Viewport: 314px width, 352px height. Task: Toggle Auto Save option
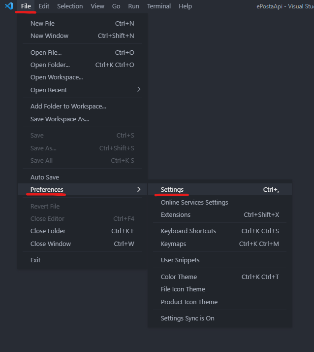[x=82, y=177]
